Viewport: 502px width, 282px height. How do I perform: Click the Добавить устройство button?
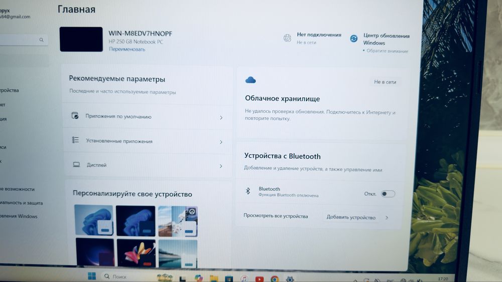tap(351, 217)
